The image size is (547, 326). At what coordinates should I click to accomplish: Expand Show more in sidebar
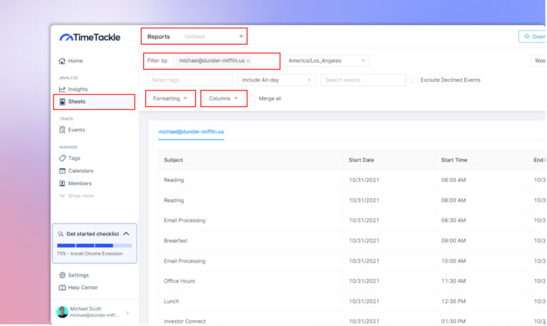77,196
